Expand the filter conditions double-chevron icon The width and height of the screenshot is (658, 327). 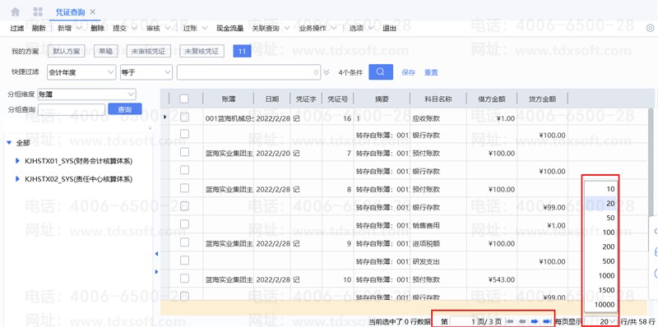327,72
